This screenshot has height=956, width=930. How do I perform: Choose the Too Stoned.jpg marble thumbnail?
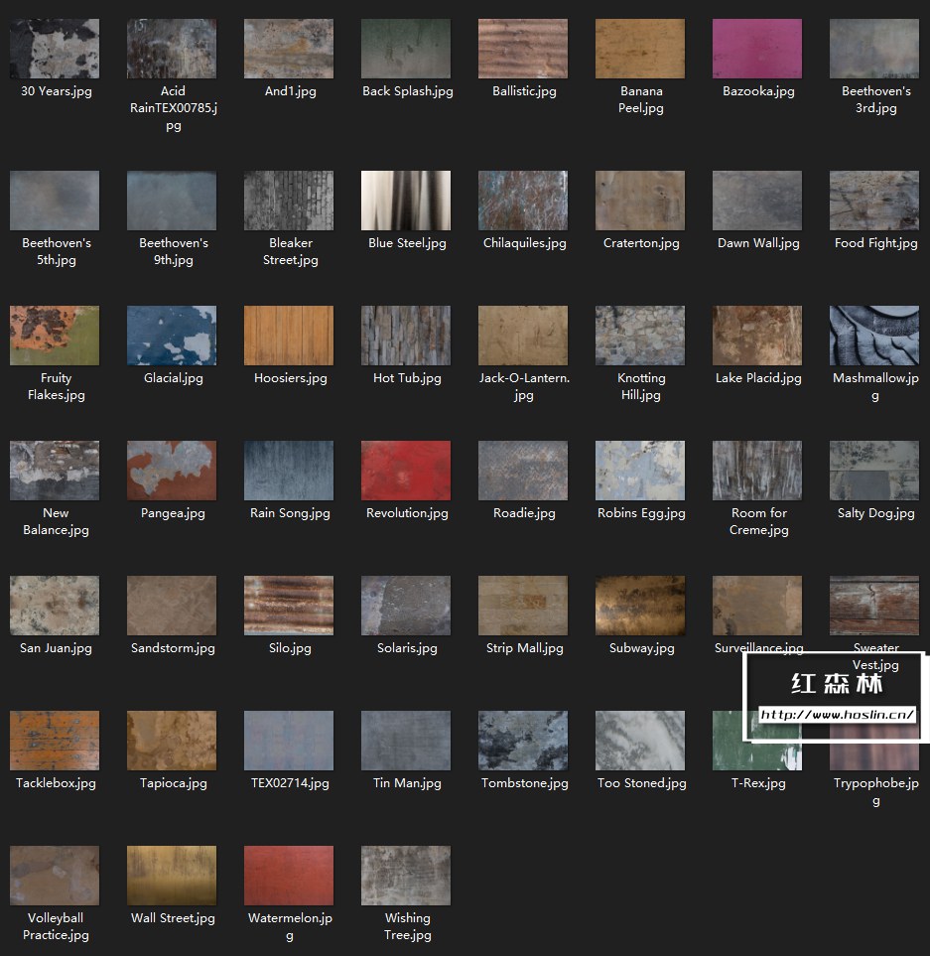(640, 741)
